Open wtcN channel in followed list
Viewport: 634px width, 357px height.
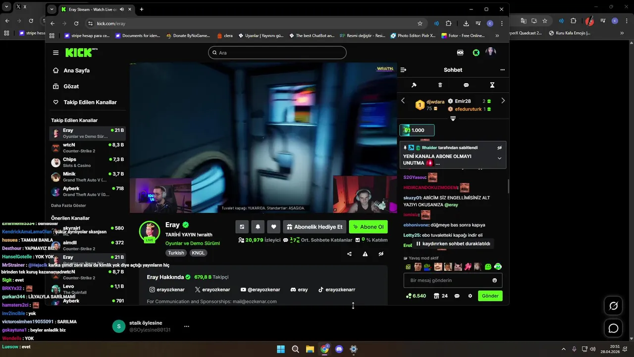point(87,148)
